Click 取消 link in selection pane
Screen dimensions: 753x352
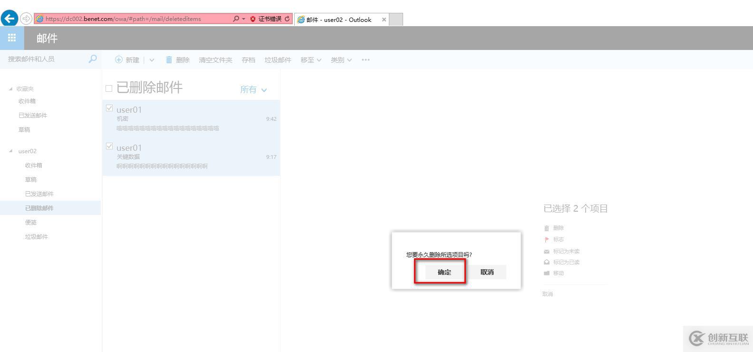pos(548,294)
